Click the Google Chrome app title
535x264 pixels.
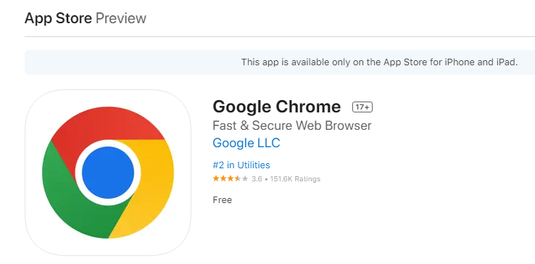pos(277,107)
